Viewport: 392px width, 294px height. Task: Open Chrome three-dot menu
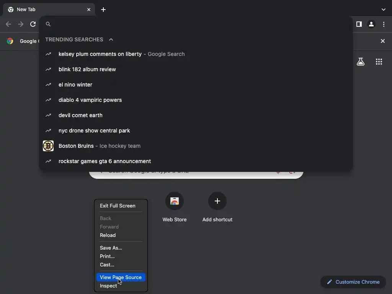coord(384,24)
